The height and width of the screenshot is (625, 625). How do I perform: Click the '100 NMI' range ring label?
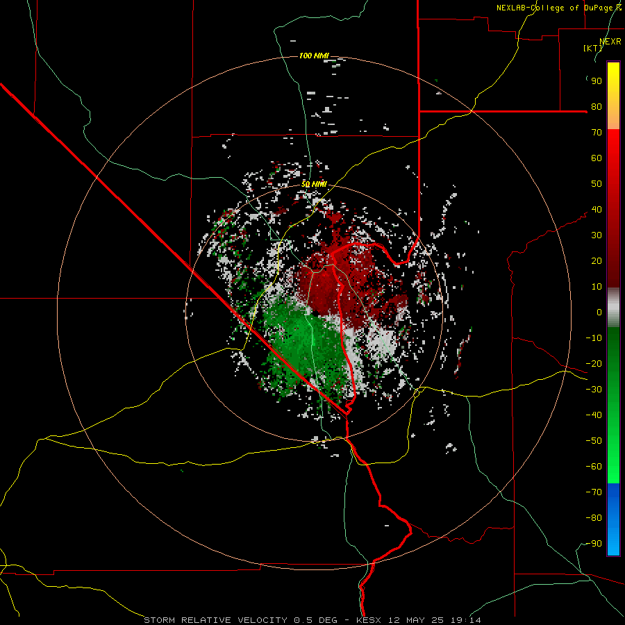coord(314,56)
